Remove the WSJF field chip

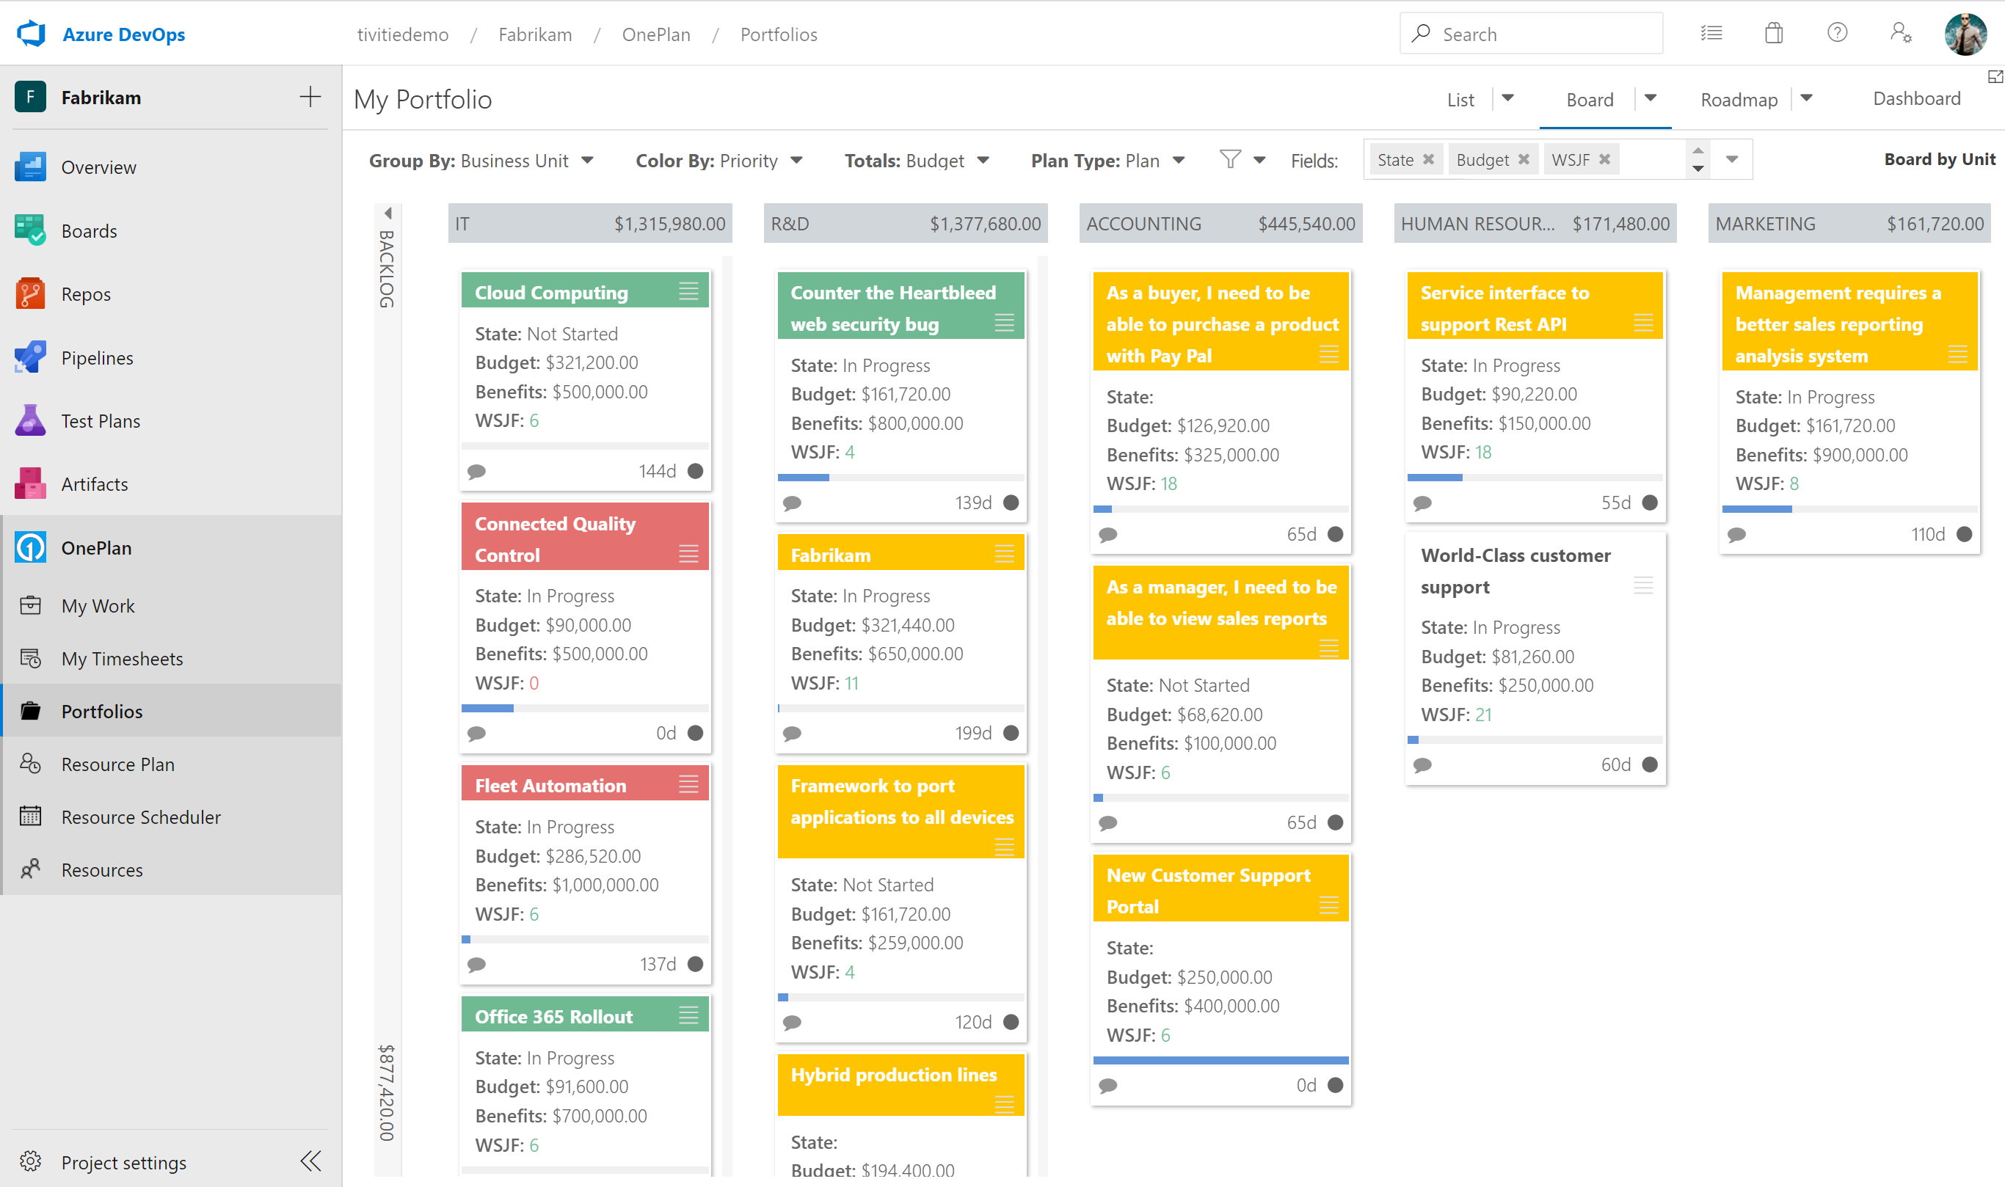[x=1605, y=158]
